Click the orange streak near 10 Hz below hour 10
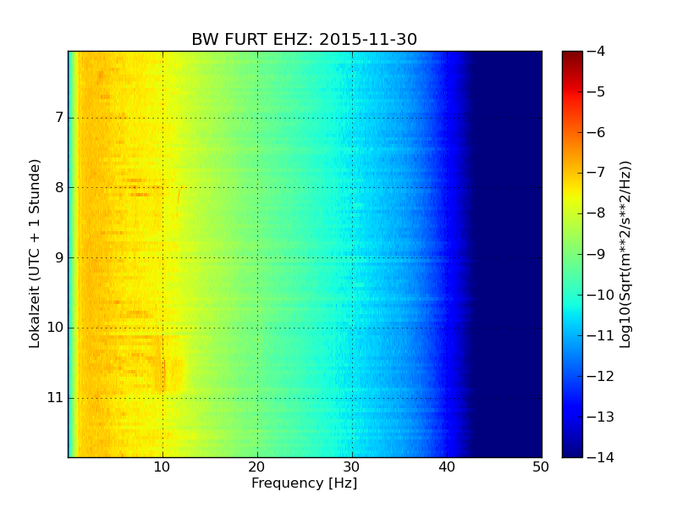 click(x=164, y=375)
